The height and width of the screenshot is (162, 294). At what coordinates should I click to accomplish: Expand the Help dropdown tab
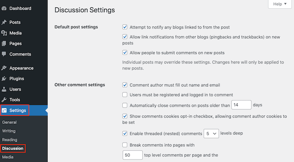pos(280,4)
